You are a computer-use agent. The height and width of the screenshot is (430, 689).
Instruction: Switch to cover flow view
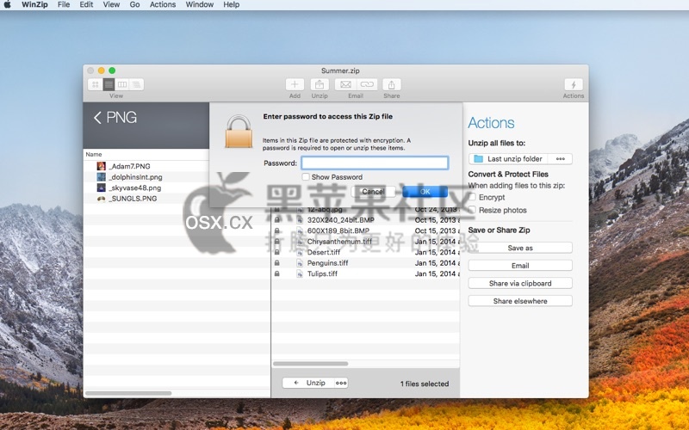[137, 84]
